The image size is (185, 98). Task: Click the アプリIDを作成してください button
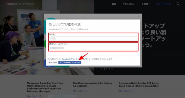[70, 62]
